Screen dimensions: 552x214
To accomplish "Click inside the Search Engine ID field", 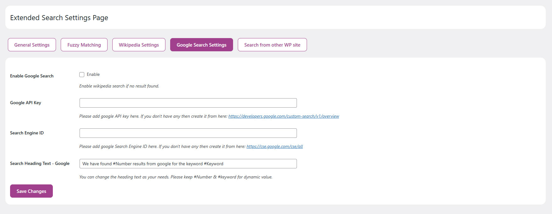I will pos(188,133).
